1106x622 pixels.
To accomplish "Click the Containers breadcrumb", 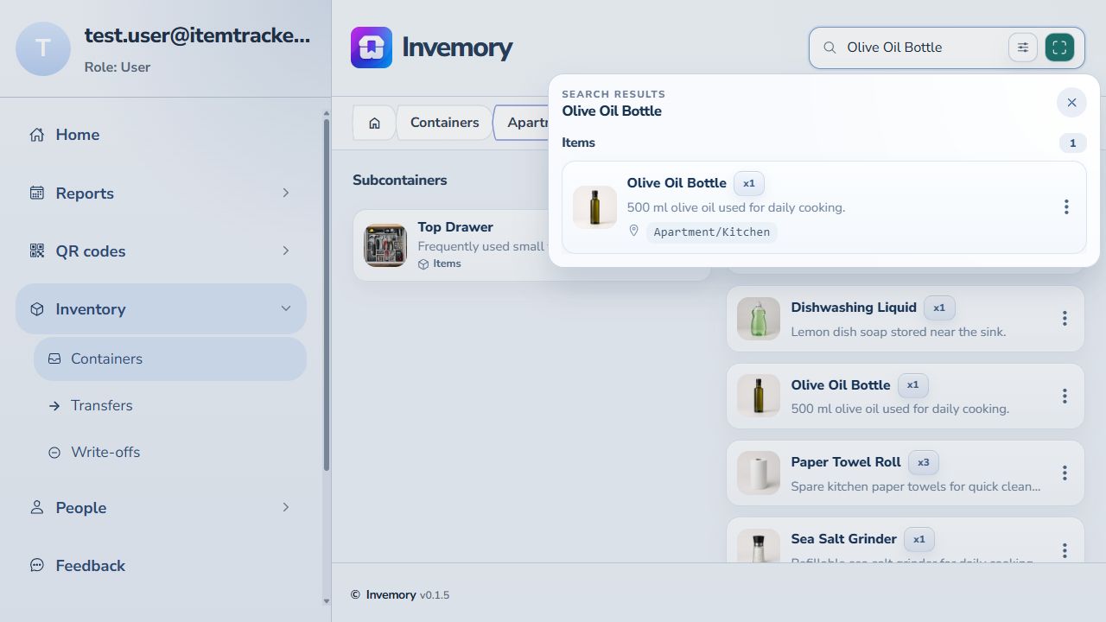I will point(444,123).
